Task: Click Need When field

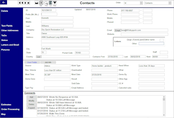Action: coord(152,66)
